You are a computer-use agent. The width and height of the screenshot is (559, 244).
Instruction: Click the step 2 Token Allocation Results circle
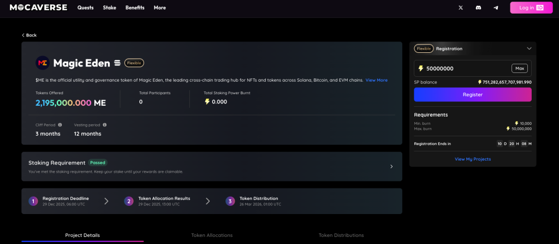(x=129, y=201)
